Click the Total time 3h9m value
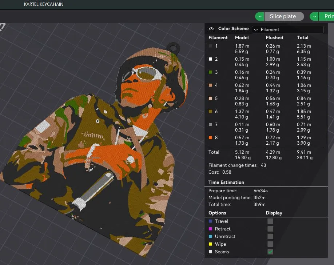 pyautogui.click(x=259, y=205)
